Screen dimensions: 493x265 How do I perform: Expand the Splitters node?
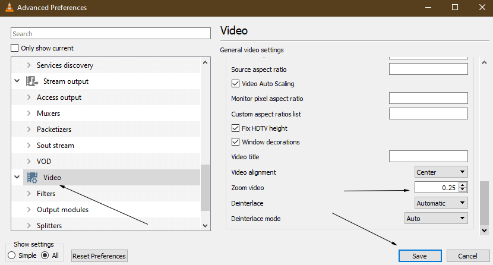[29, 225]
